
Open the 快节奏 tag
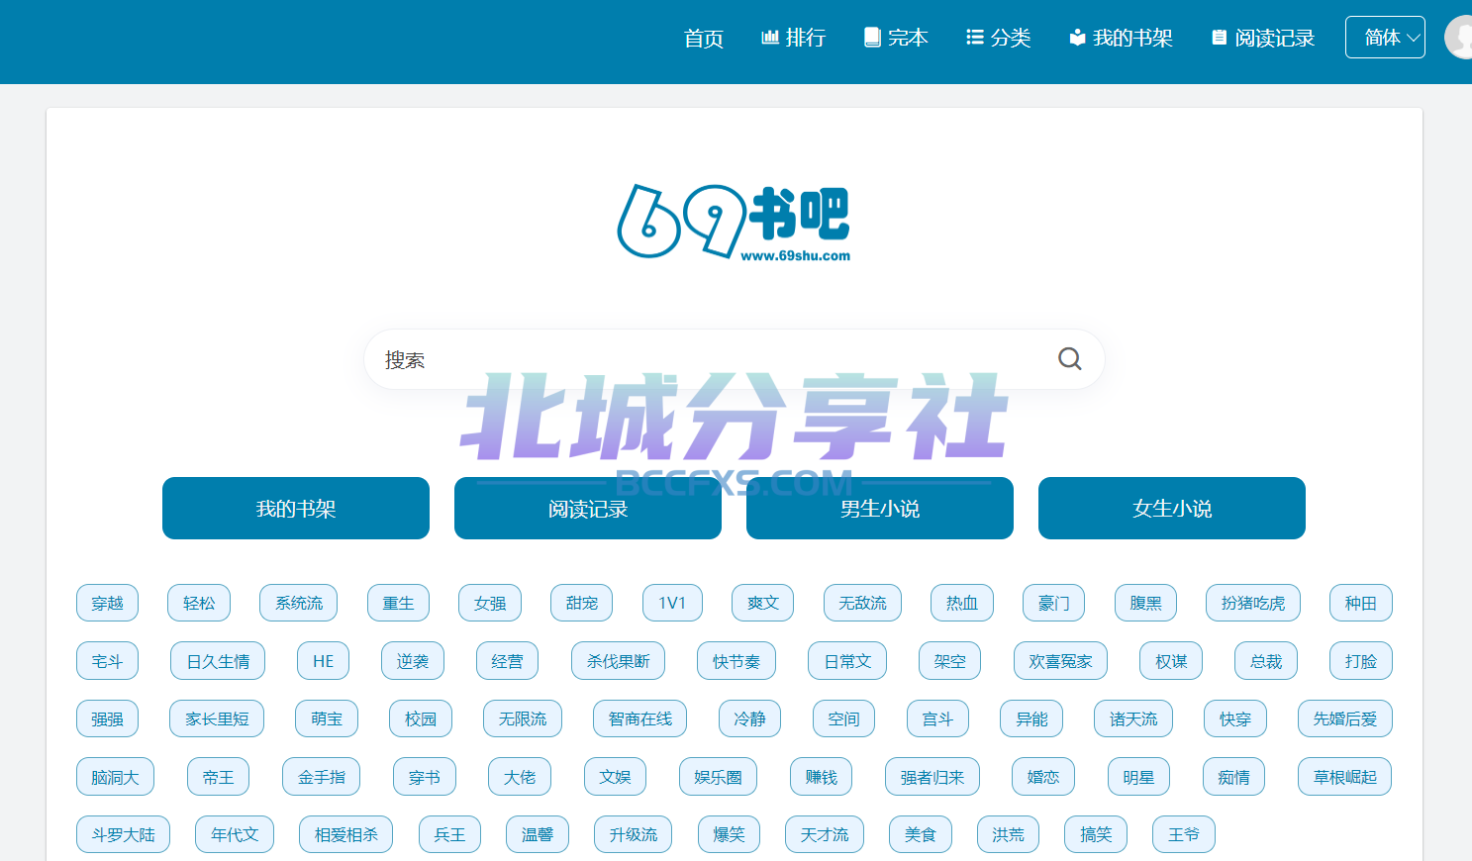(736, 661)
